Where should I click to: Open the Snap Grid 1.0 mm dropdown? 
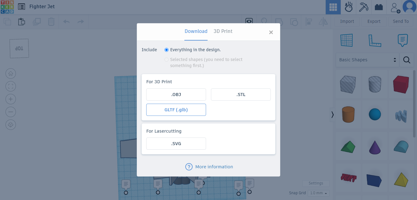pos(319,193)
